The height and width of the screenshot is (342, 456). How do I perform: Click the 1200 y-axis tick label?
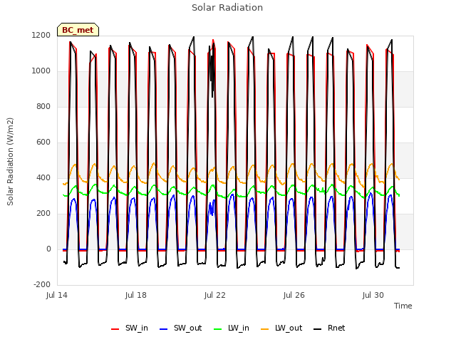point(41,35)
